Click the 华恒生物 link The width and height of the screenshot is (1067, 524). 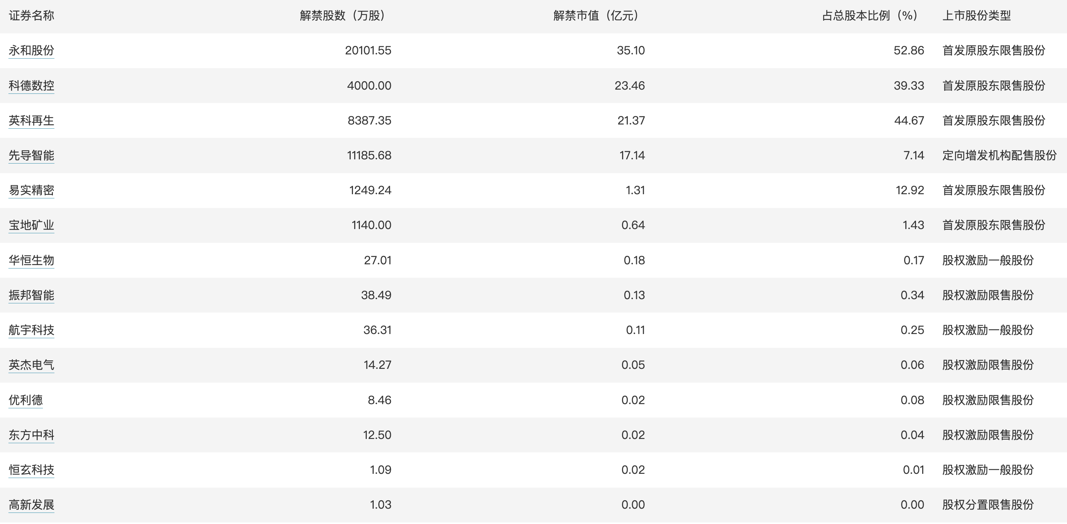click(x=31, y=260)
